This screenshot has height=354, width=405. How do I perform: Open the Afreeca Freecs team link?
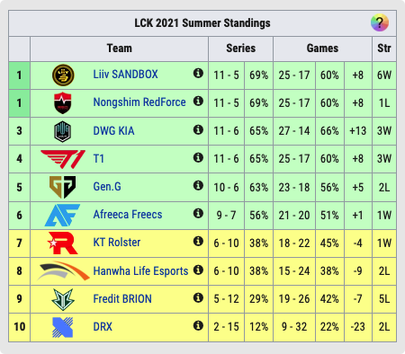coord(128,215)
